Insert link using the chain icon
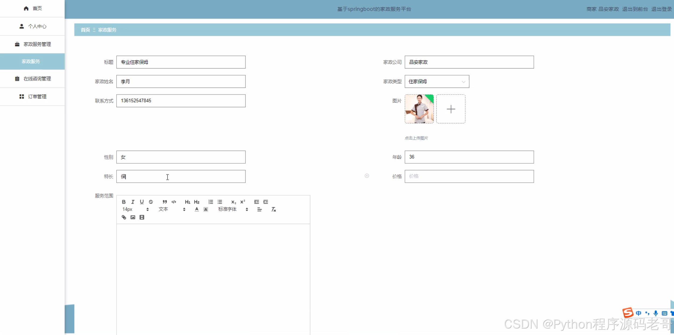Viewport: 674px width, 335px height. coord(124,217)
